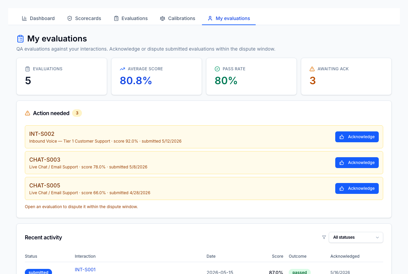Screen dimensions: 408x274
Task: Click the Score column header
Action: tap(277, 256)
